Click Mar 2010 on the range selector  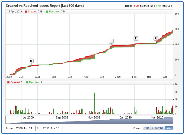pos(157,117)
